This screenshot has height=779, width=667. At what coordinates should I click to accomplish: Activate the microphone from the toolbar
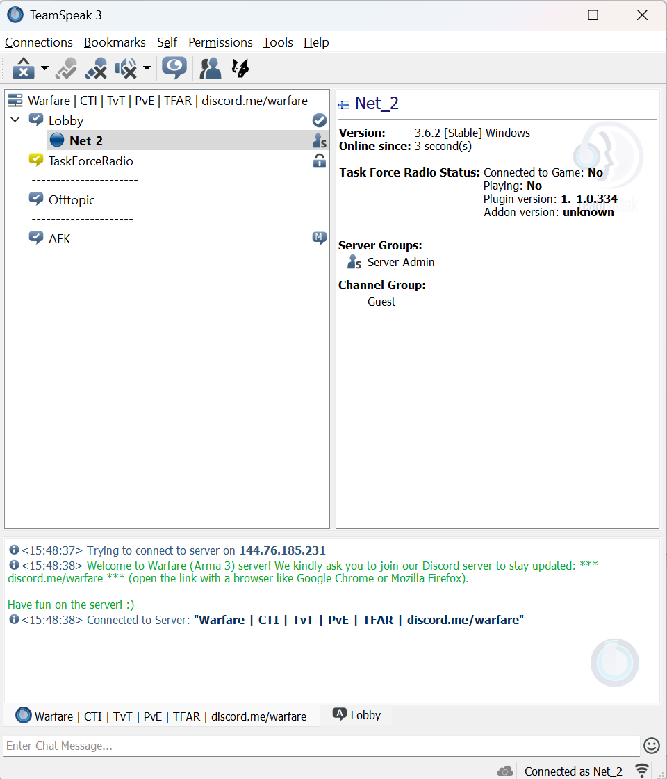pyautogui.click(x=66, y=68)
